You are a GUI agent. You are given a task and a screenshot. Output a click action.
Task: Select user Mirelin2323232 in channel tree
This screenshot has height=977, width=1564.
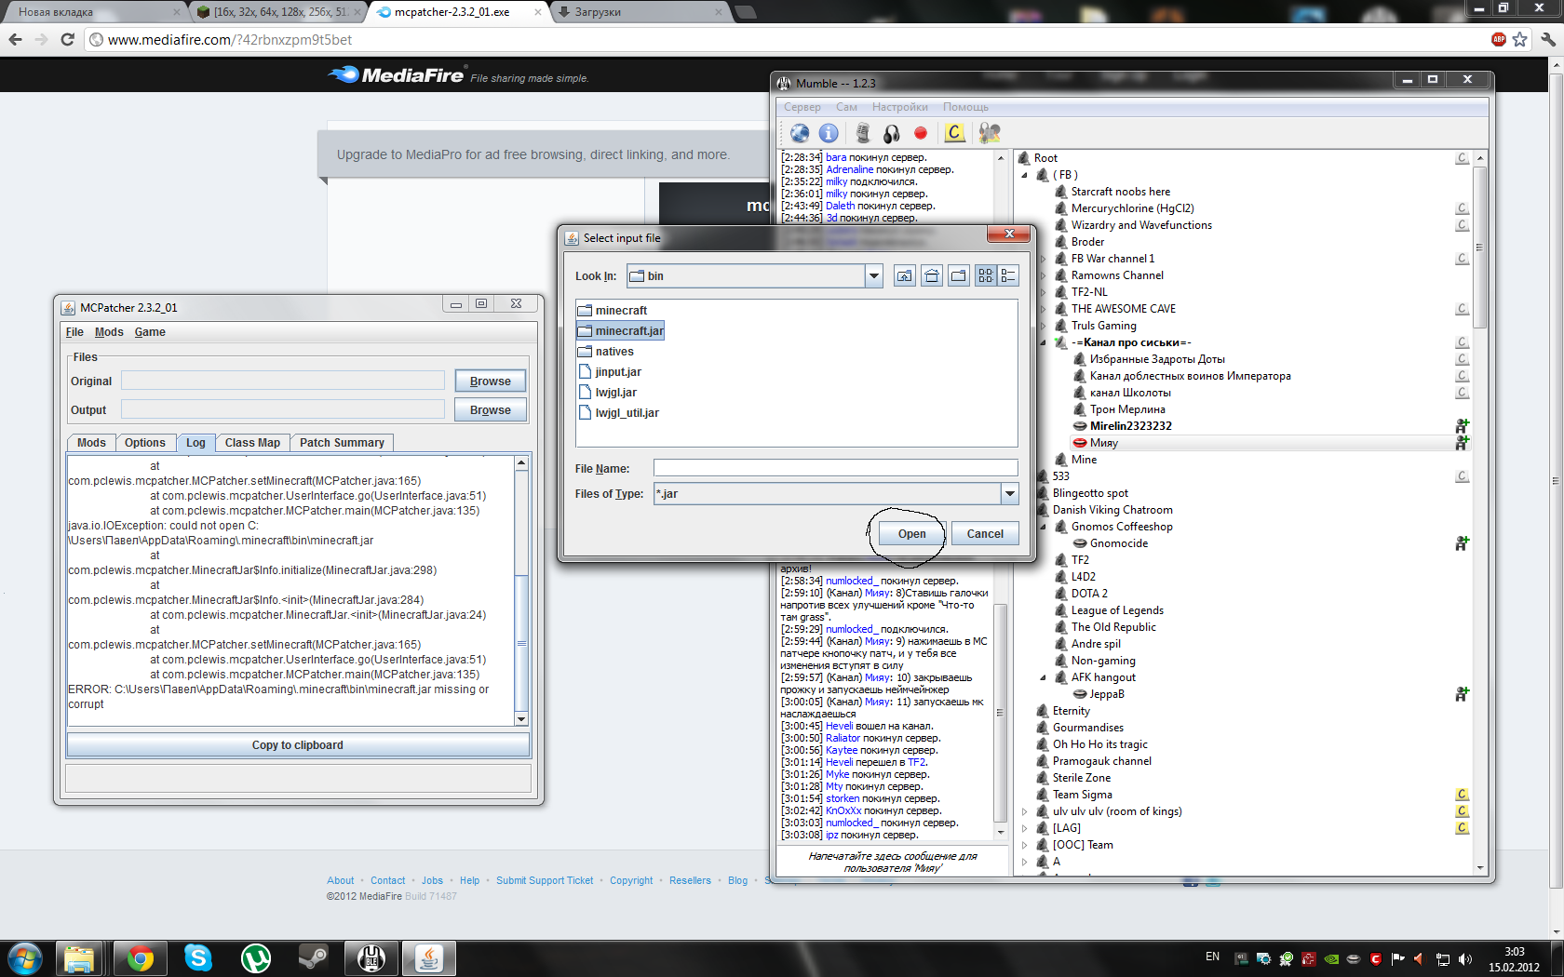click(x=1130, y=426)
